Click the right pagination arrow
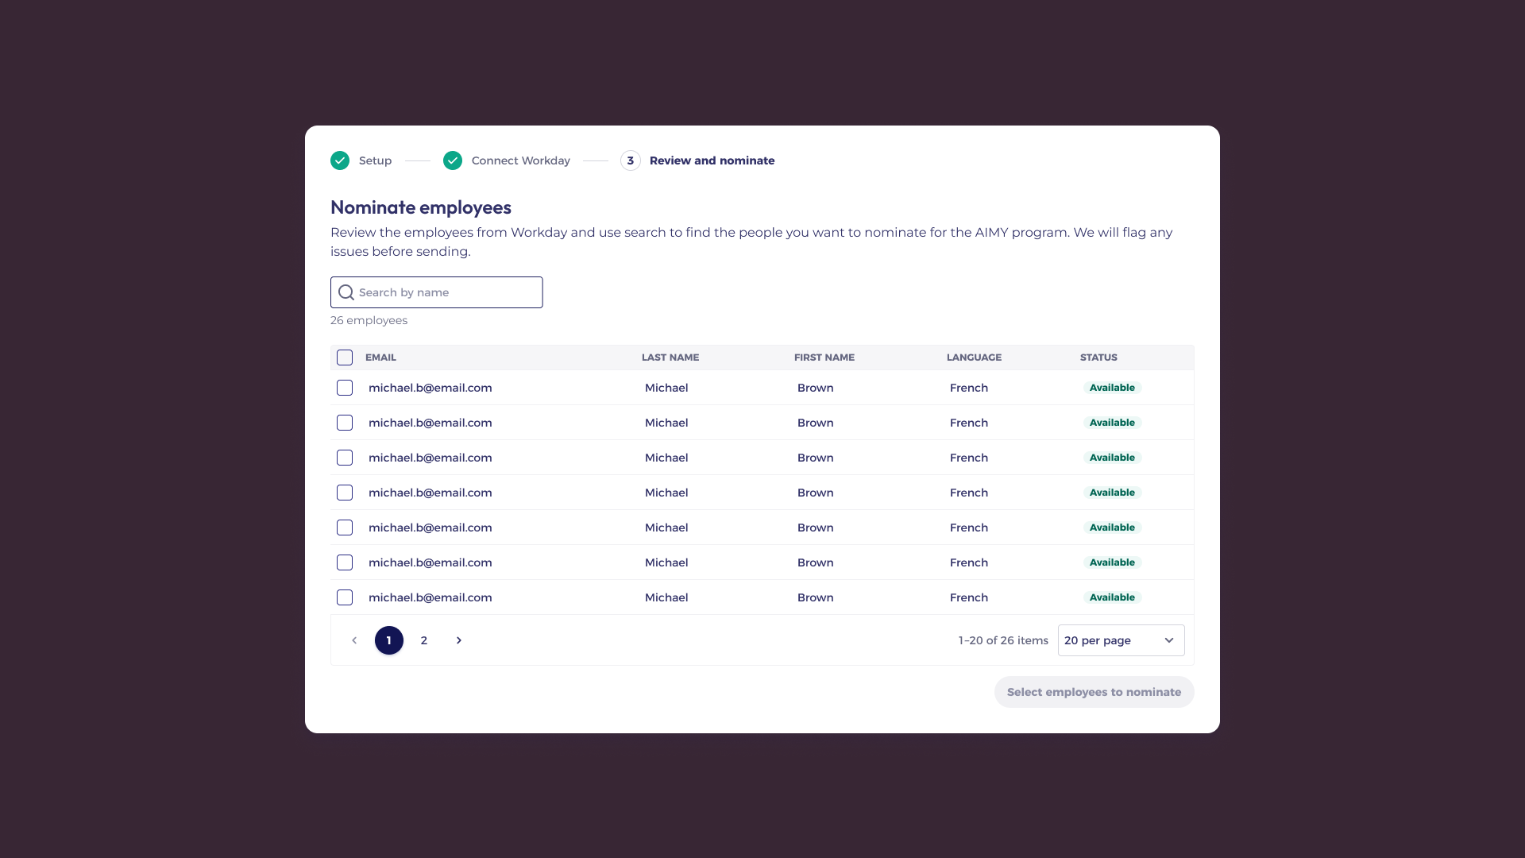 coord(458,640)
